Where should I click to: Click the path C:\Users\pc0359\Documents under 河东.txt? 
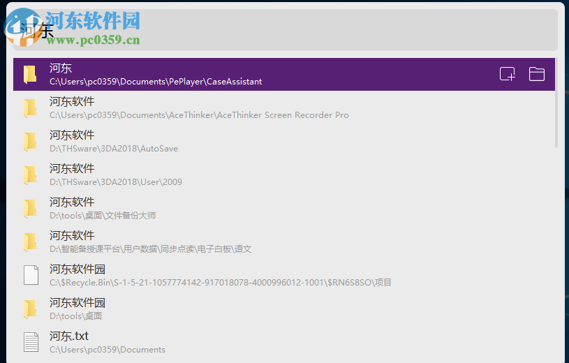coord(108,350)
